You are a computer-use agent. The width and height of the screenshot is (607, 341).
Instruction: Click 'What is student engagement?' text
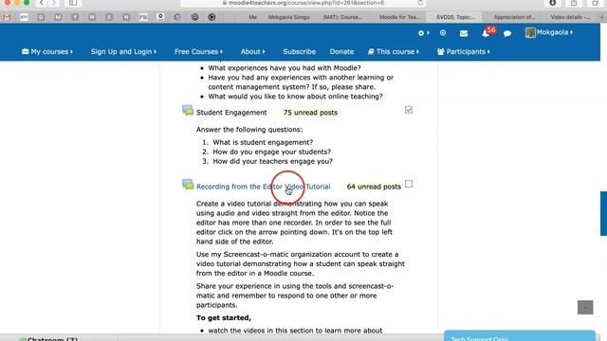(263, 142)
